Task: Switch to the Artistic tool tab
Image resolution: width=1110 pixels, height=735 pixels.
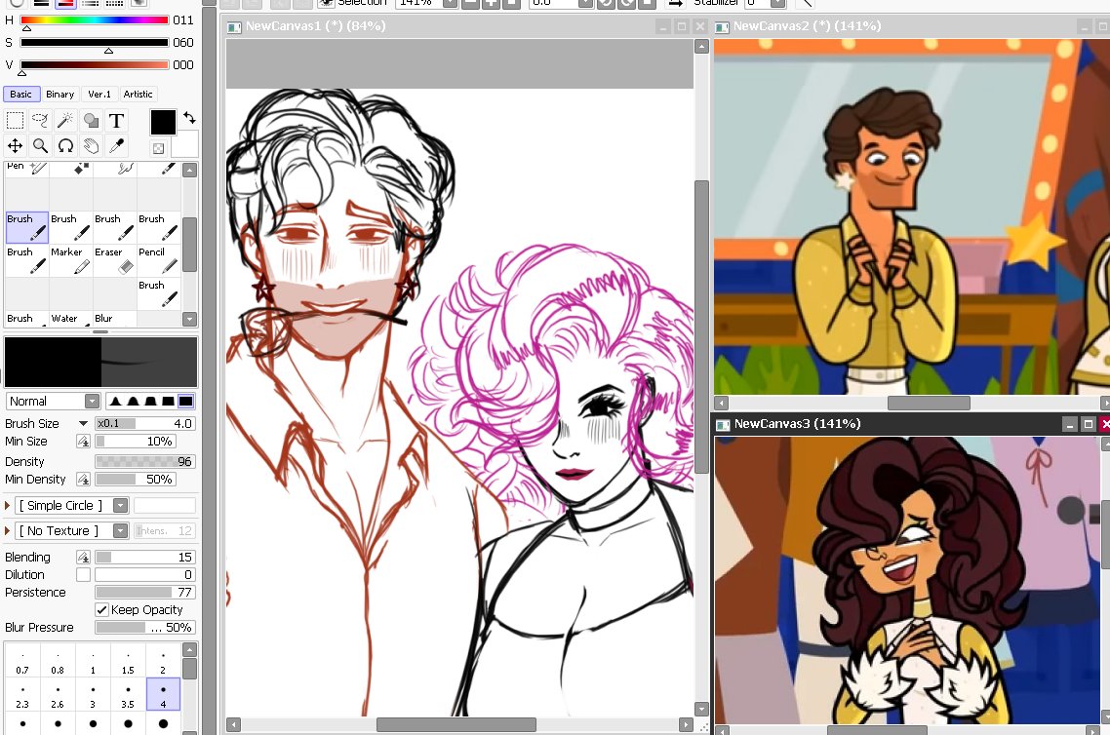Action: (139, 95)
